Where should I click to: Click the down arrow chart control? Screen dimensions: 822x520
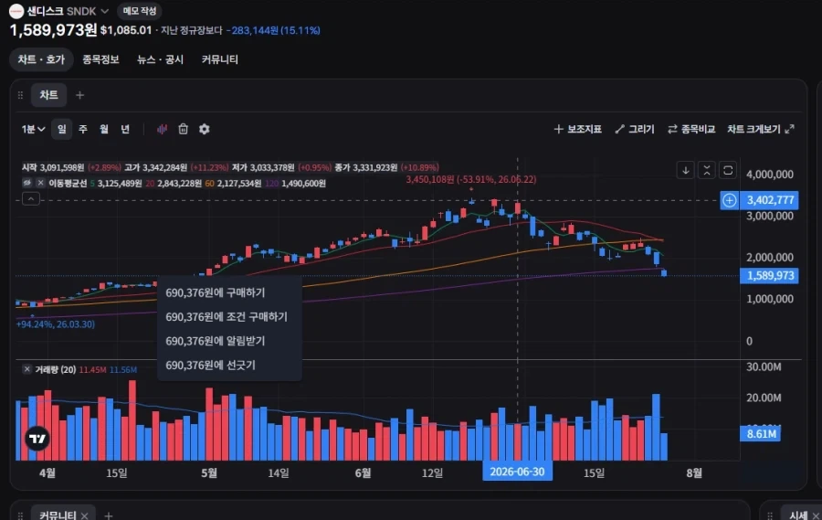(685, 170)
